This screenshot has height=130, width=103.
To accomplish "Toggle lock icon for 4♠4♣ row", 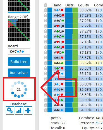I will pos(45,63).
